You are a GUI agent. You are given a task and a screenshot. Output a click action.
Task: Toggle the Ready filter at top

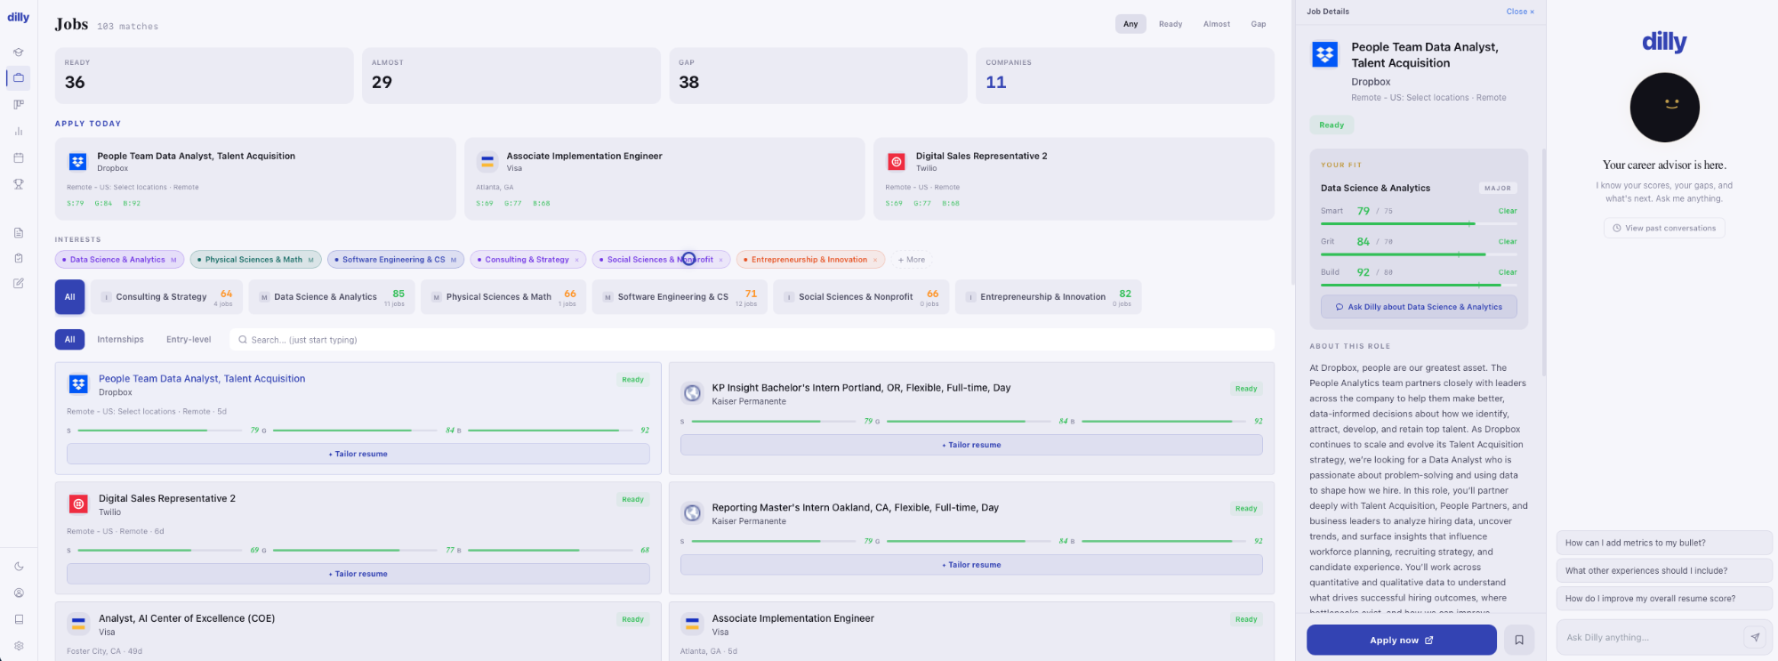pyautogui.click(x=1170, y=24)
